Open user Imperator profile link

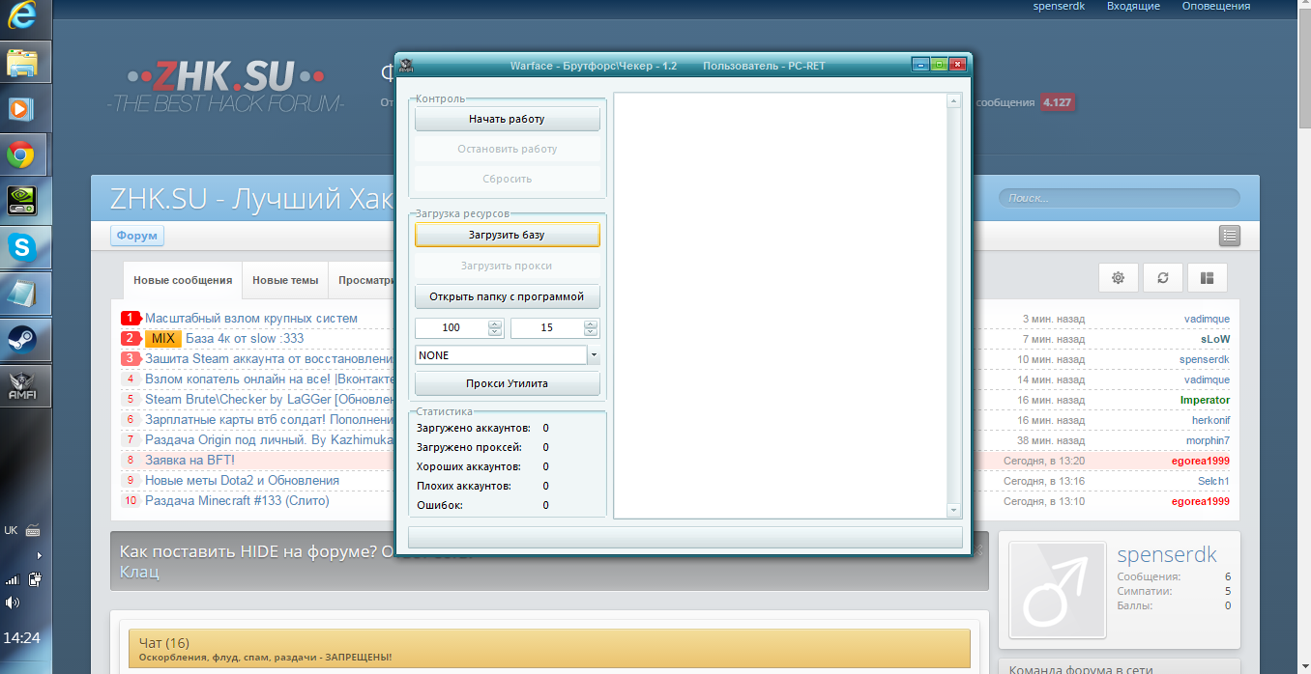1205,400
